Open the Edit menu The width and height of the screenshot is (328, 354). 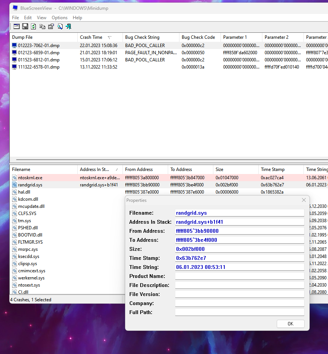(x=28, y=18)
